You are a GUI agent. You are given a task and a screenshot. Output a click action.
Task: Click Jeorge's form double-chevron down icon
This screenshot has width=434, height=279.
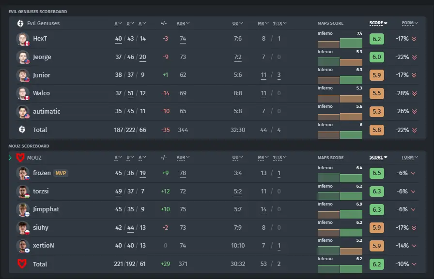click(414, 57)
